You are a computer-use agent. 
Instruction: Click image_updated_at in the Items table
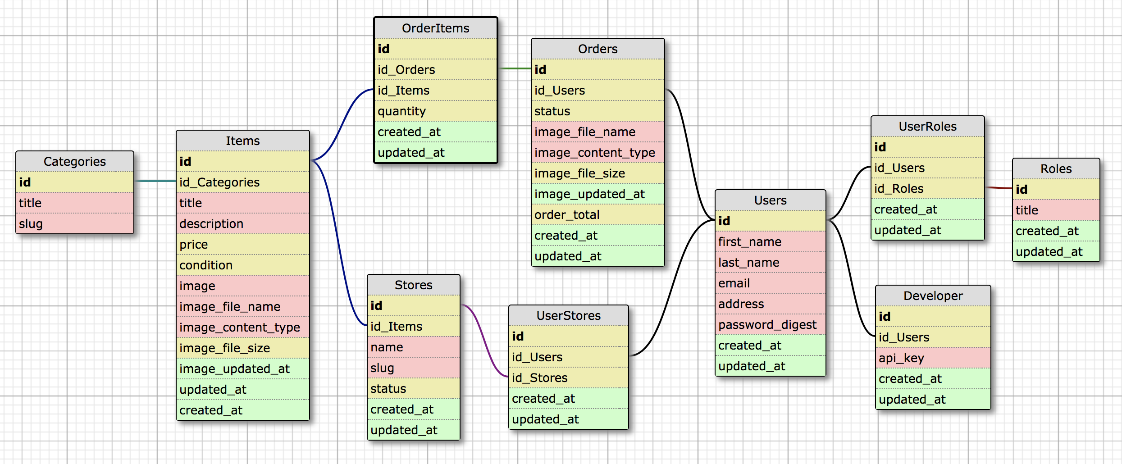coord(243,368)
